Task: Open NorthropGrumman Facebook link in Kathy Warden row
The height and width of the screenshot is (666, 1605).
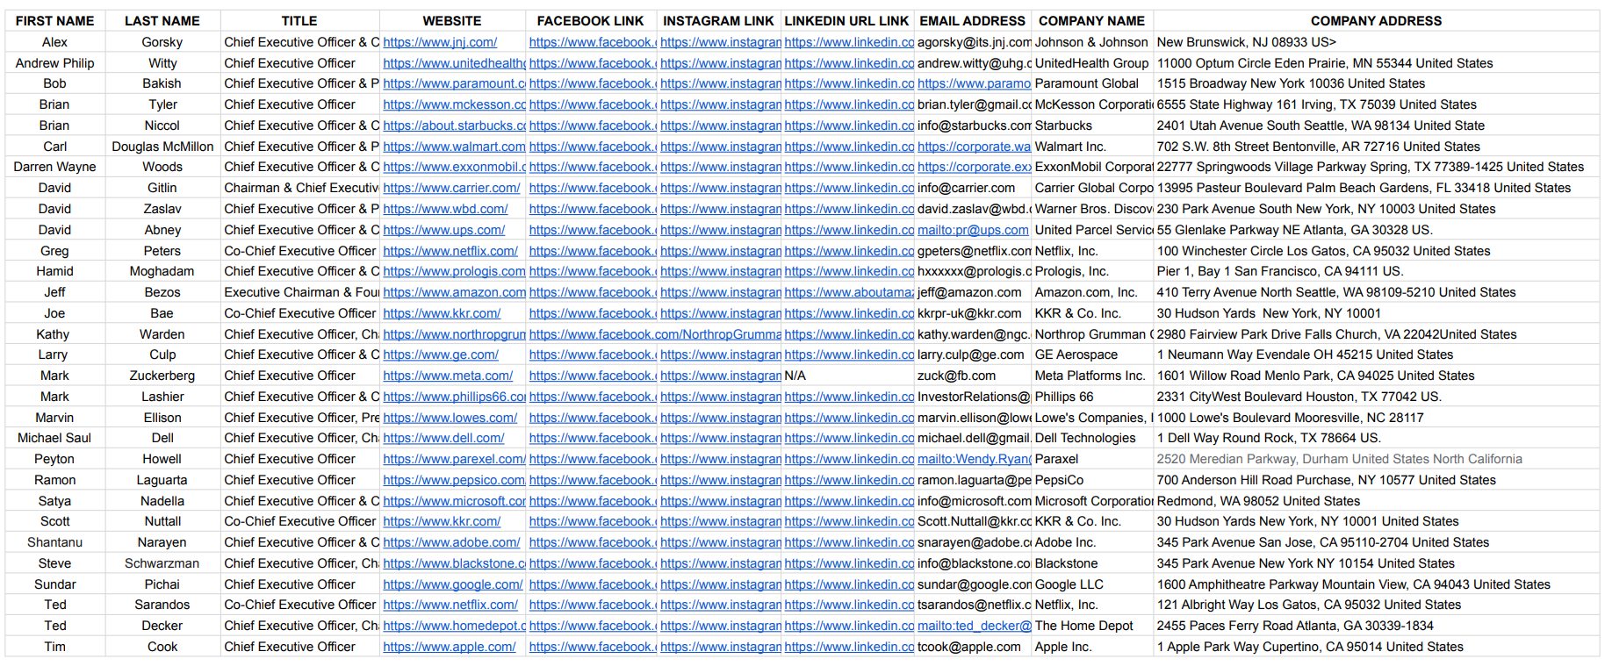Action: point(655,334)
